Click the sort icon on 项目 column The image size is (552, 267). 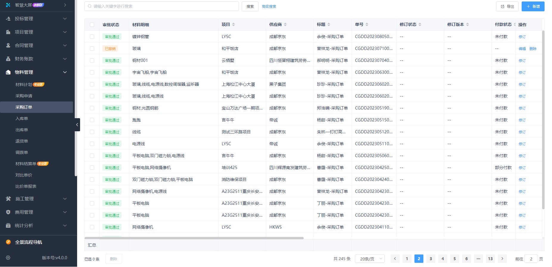click(x=233, y=24)
